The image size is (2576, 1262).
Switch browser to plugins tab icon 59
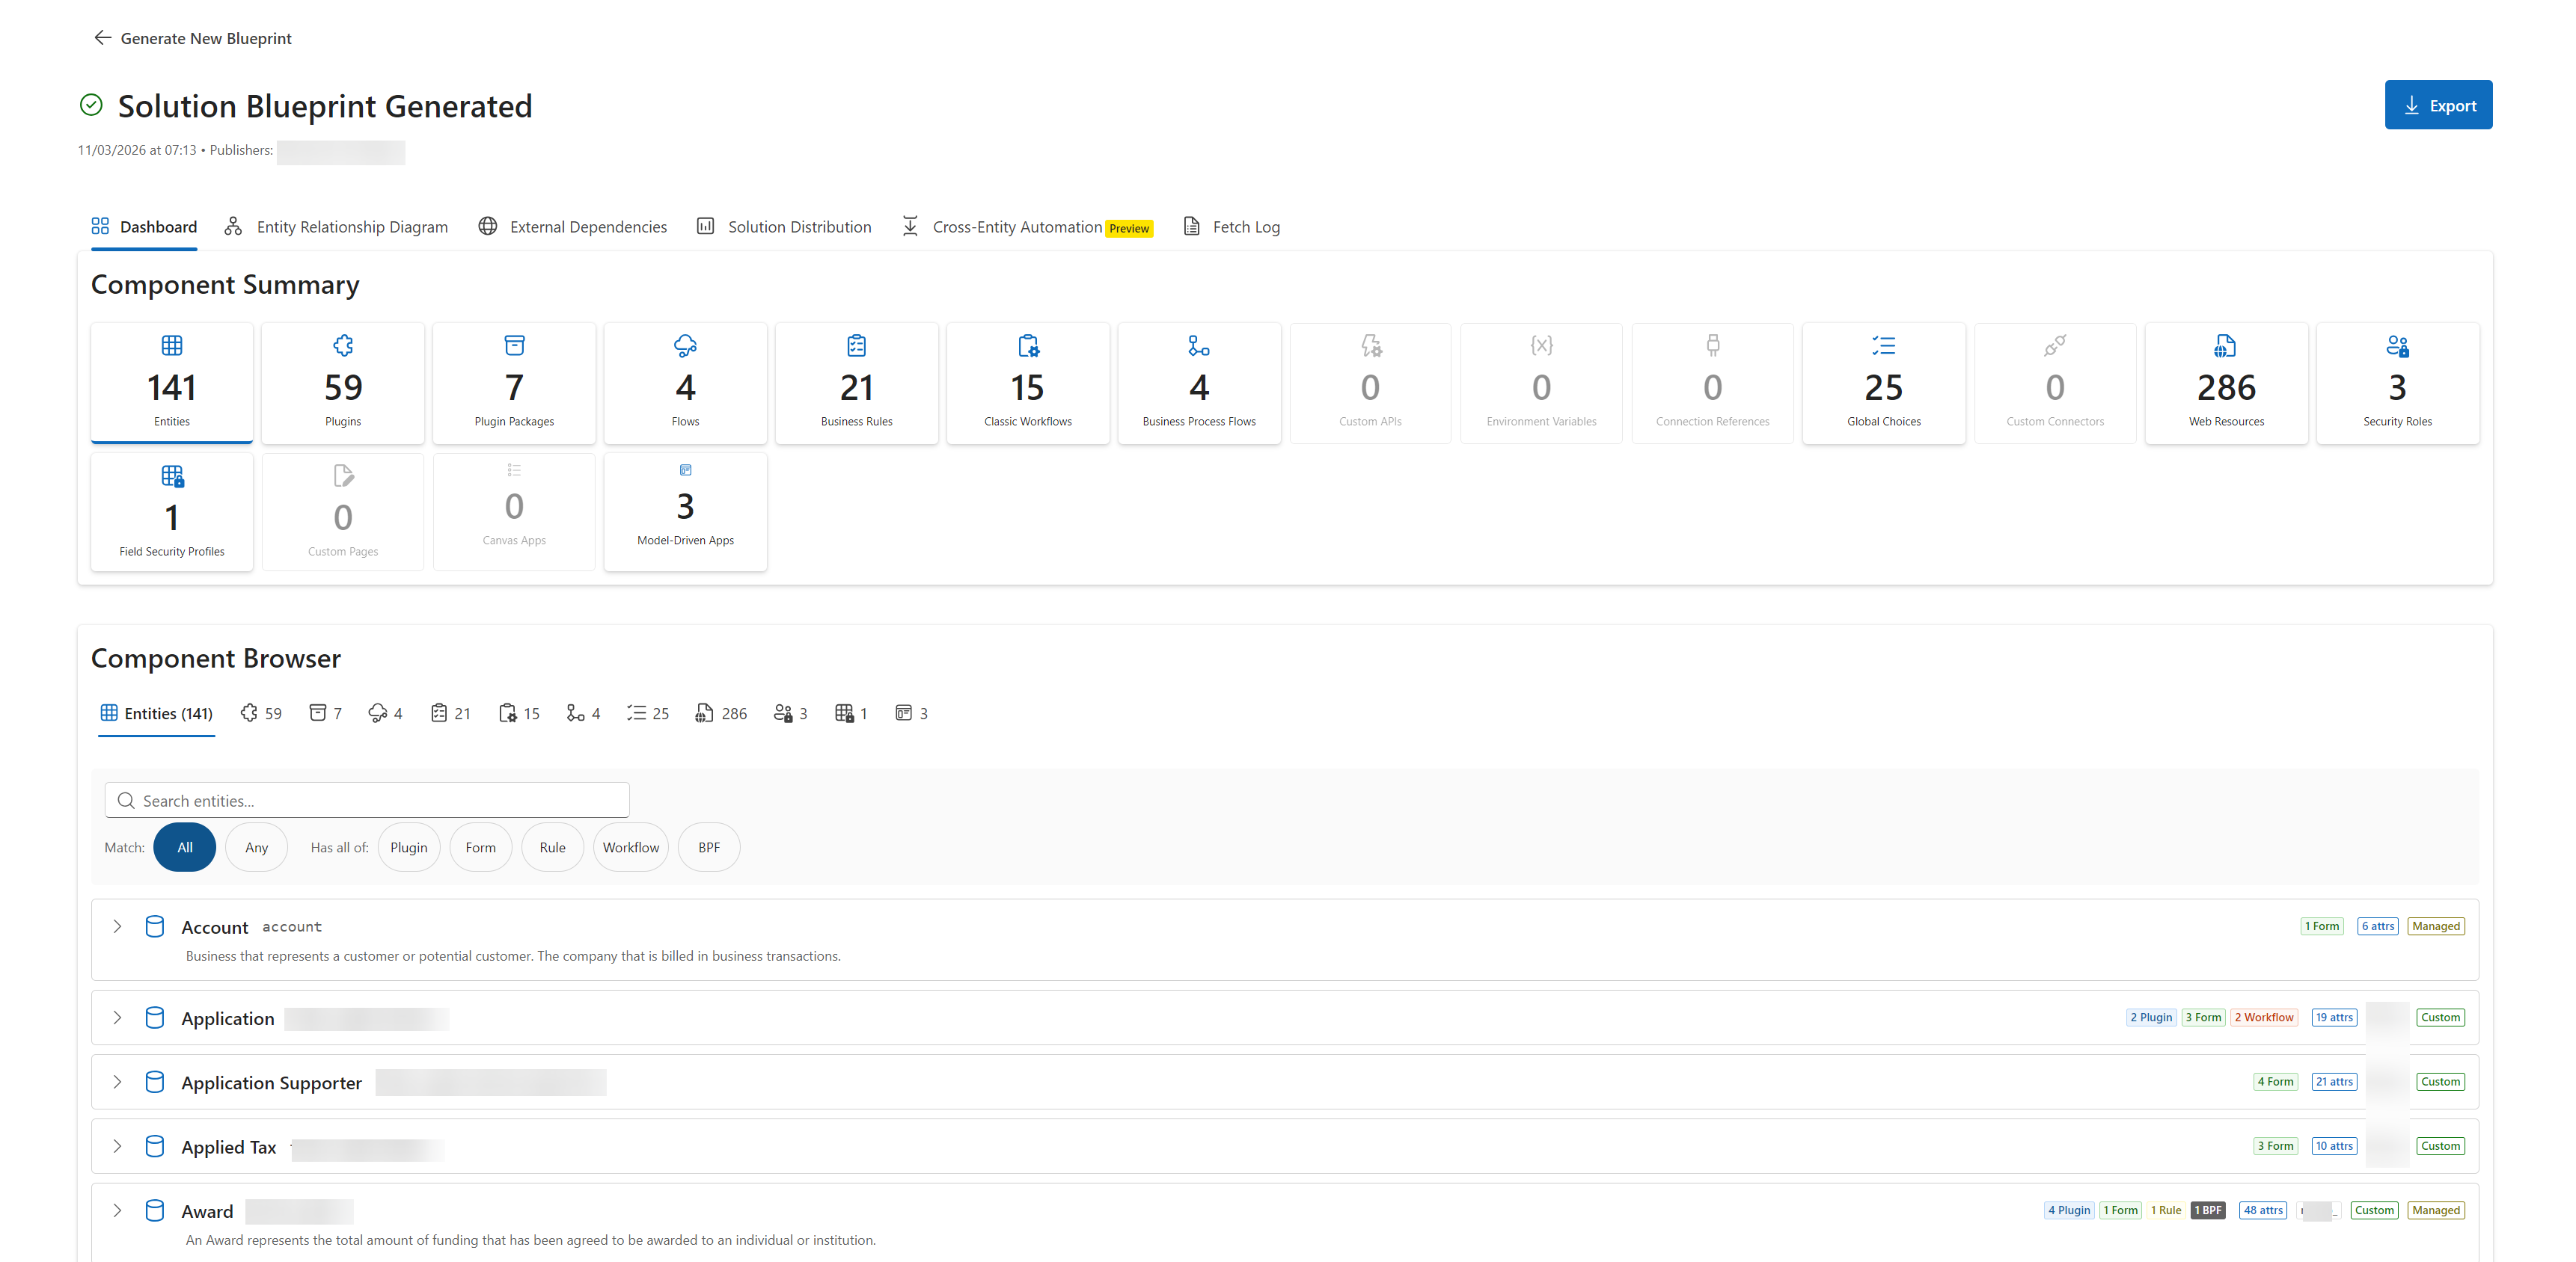(x=261, y=713)
